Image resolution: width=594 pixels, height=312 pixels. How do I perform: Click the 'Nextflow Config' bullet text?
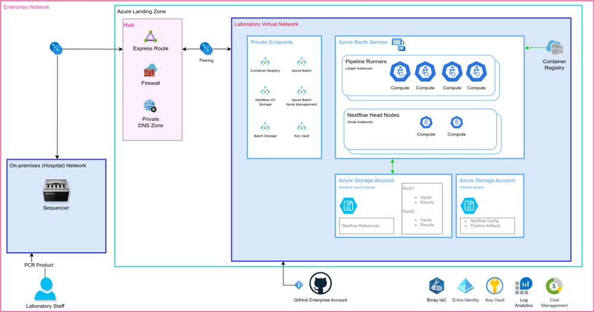484,220
